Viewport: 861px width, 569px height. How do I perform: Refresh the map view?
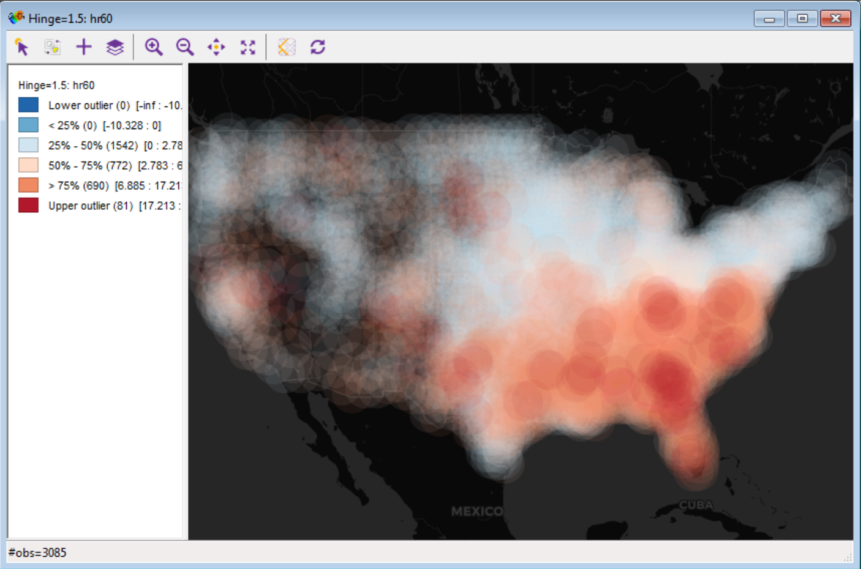click(318, 46)
